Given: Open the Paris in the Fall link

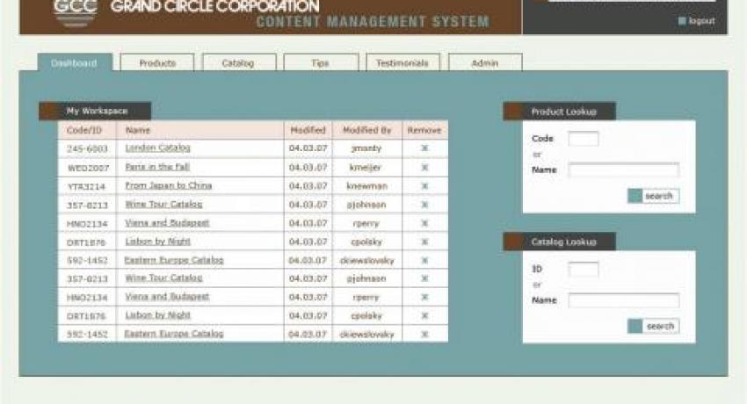Looking at the screenshot, I should tap(157, 167).
